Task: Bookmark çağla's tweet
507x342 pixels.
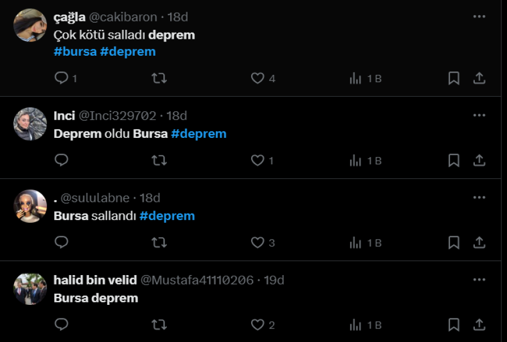Action: pos(453,78)
